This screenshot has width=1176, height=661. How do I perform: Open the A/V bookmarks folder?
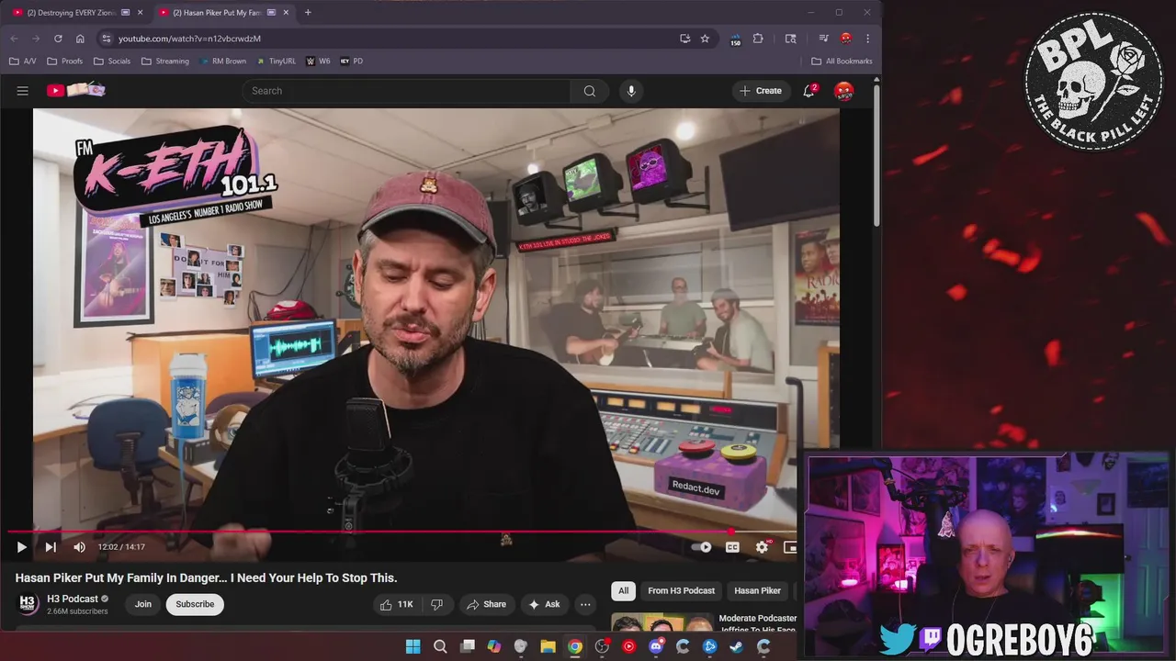click(23, 62)
